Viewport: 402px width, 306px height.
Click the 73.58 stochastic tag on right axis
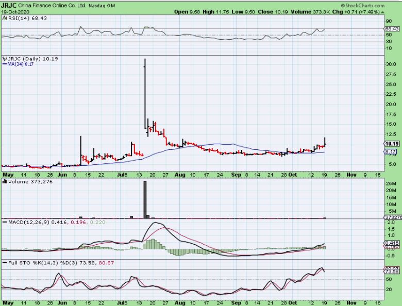click(x=392, y=271)
